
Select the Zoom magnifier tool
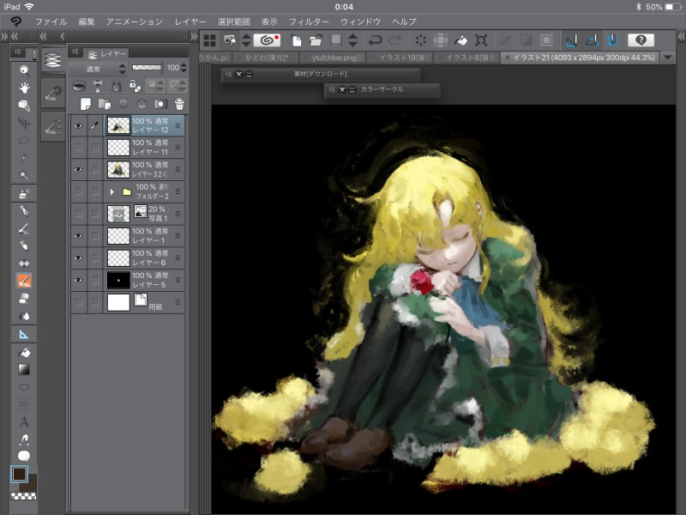click(24, 70)
